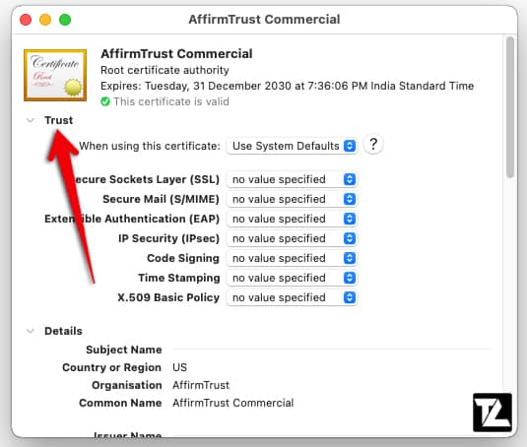Click the certificate thumbnail icon
The height and width of the screenshot is (447, 527).
pos(55,75)
